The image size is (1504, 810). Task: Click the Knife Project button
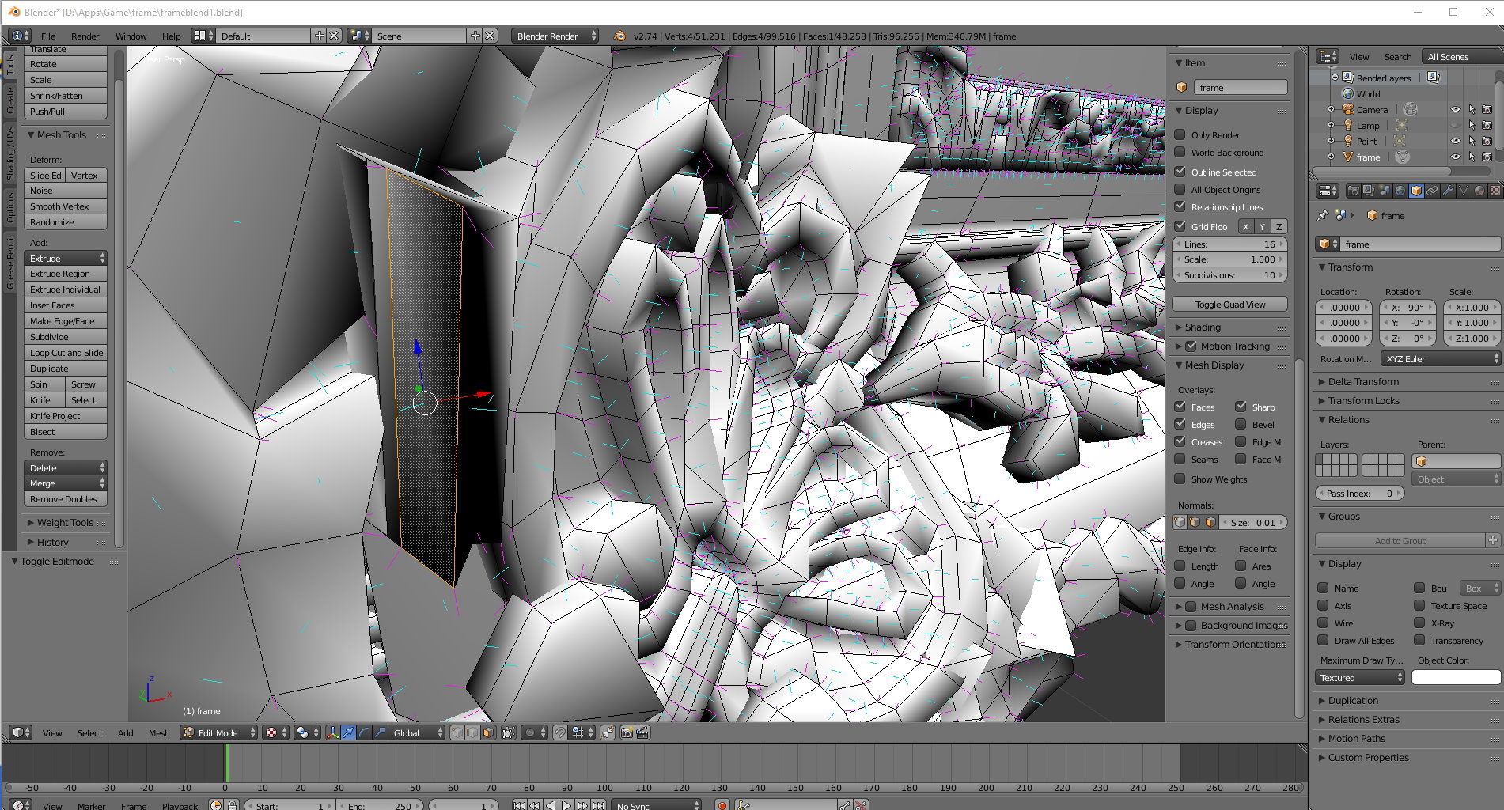point(66,416)
